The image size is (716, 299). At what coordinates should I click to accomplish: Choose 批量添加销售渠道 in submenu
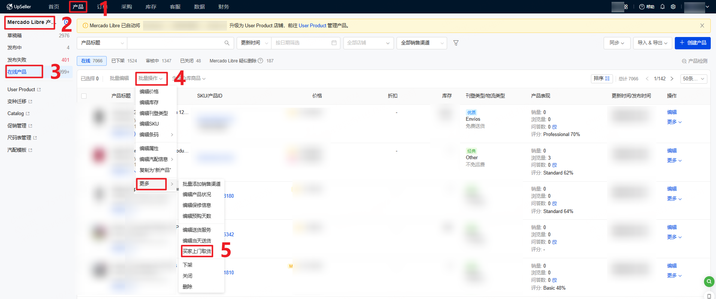(x=201, y=184)
